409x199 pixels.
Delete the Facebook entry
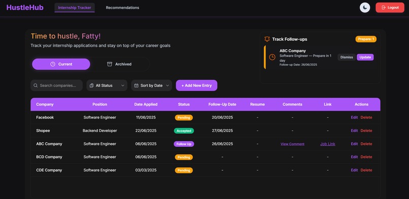point(366,117)
